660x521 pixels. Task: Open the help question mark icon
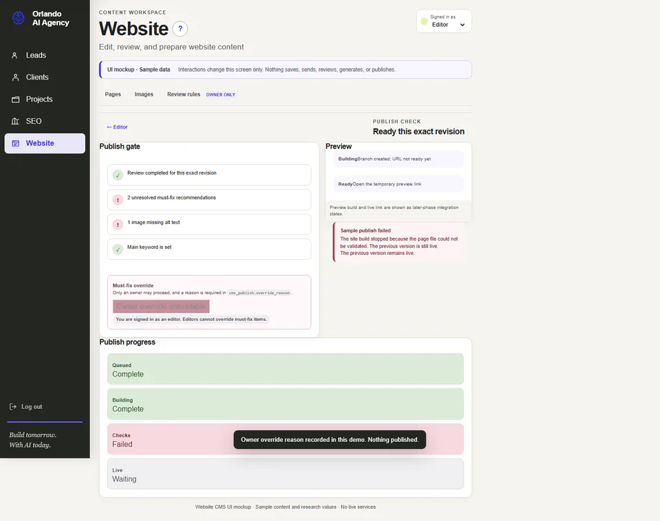coord(180,29)
